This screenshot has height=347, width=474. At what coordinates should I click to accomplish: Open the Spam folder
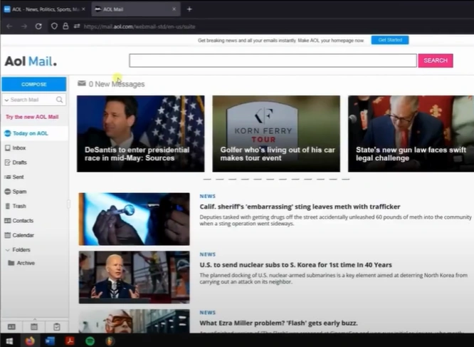pyautogui.click(x=19, y=192)
